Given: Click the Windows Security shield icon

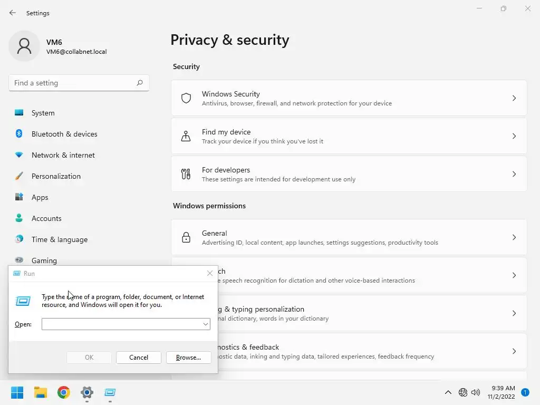Looking at the screenshot, I should (x=186, y=98).
